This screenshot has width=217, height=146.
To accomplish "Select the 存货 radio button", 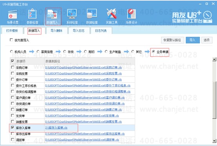I will tap(65, 52).
